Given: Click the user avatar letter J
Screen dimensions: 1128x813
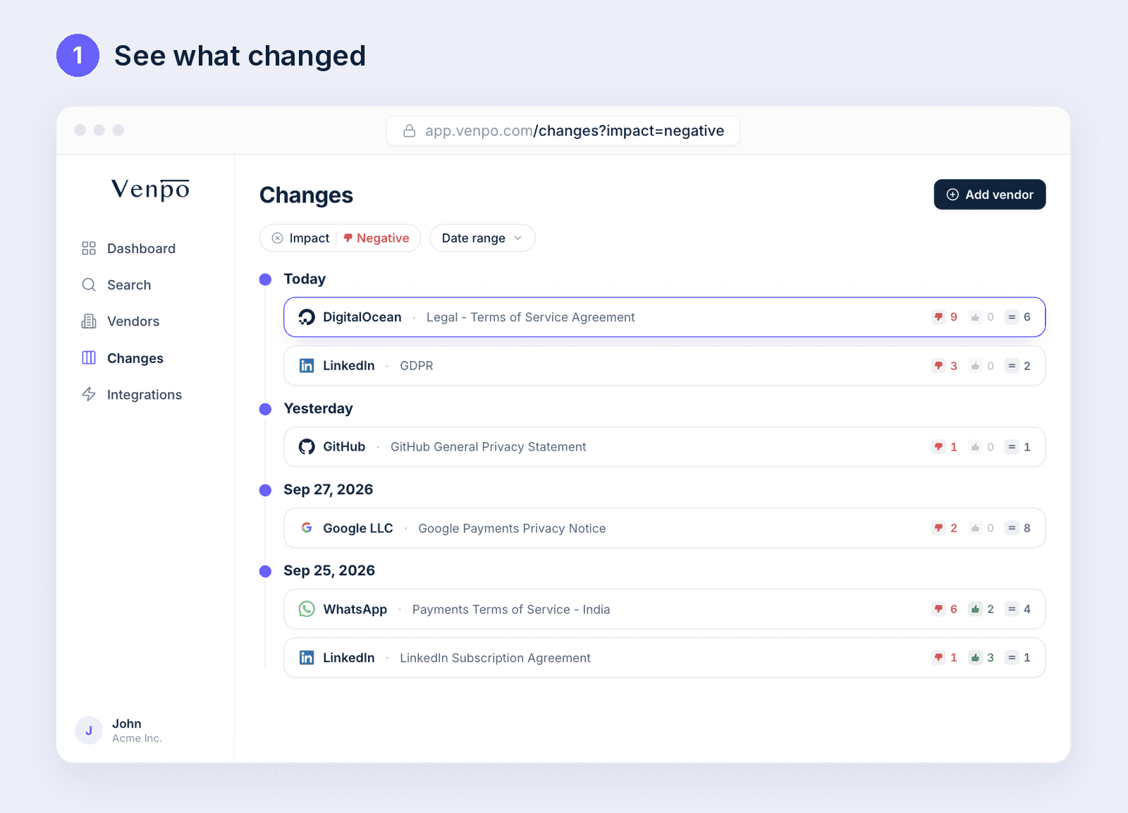Looking at the screenshot, I should 89,731.
